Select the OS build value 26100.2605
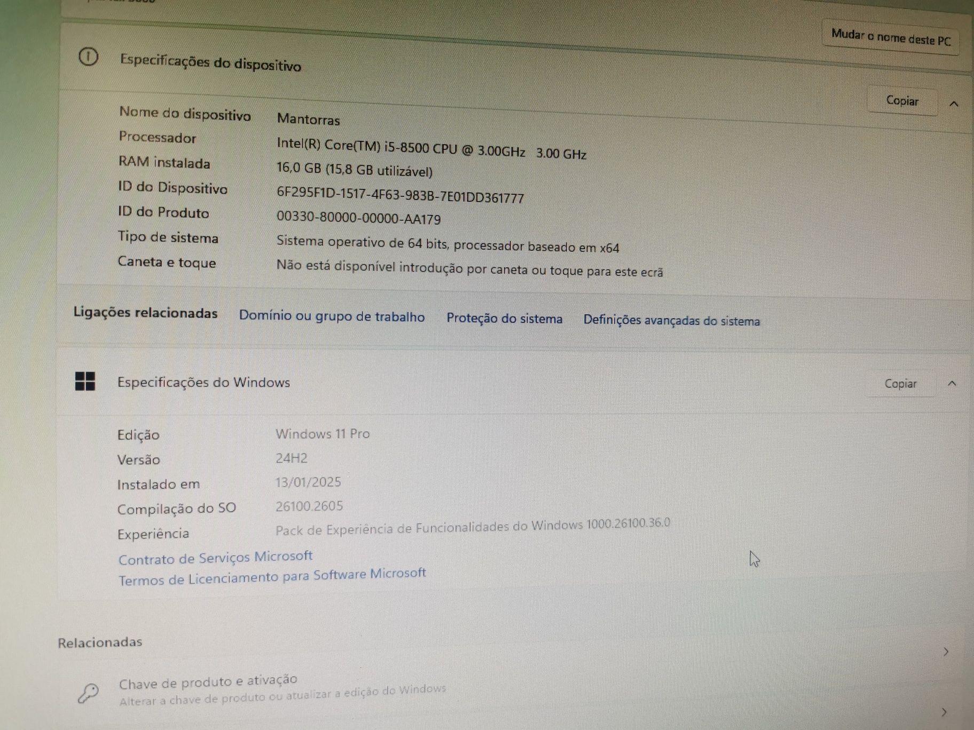Image resolution: width=974 pixels, height=730 pixels. [x=309, y=506]
